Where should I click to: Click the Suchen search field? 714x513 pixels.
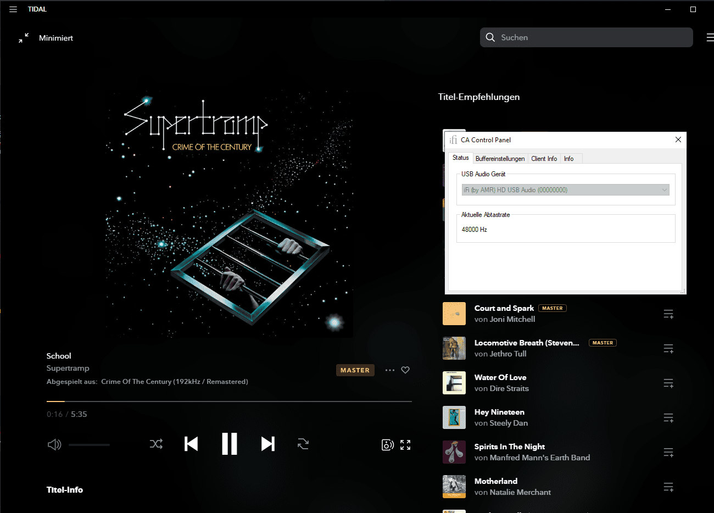[x=586, y=37]
